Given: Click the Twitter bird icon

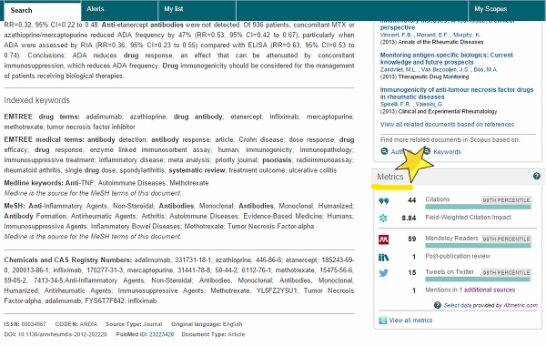Looking at the screenshot, I should [383, 273].
